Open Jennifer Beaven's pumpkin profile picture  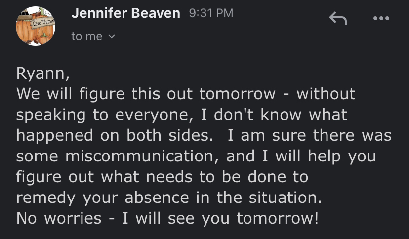(36, 26)
